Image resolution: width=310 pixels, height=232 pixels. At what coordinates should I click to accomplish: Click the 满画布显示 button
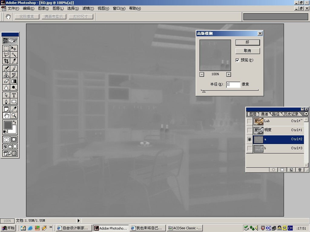pos(54,17)
